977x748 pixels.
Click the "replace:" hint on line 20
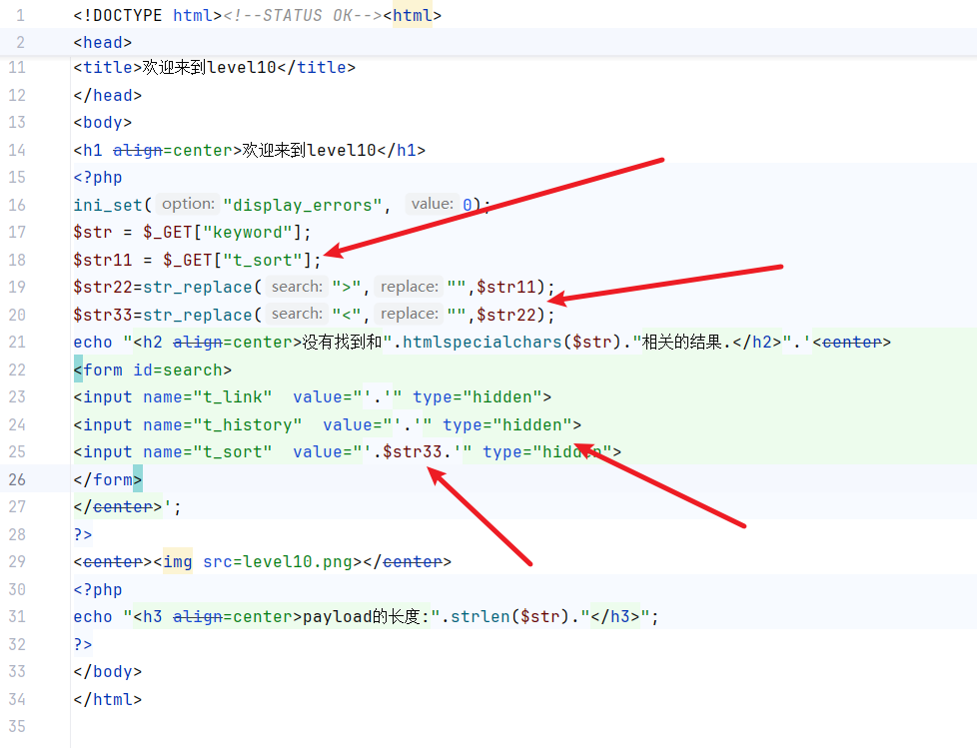pyautogui.click(x=409, y=315)
